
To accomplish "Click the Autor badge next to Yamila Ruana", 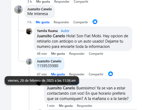I will point(65,31).
